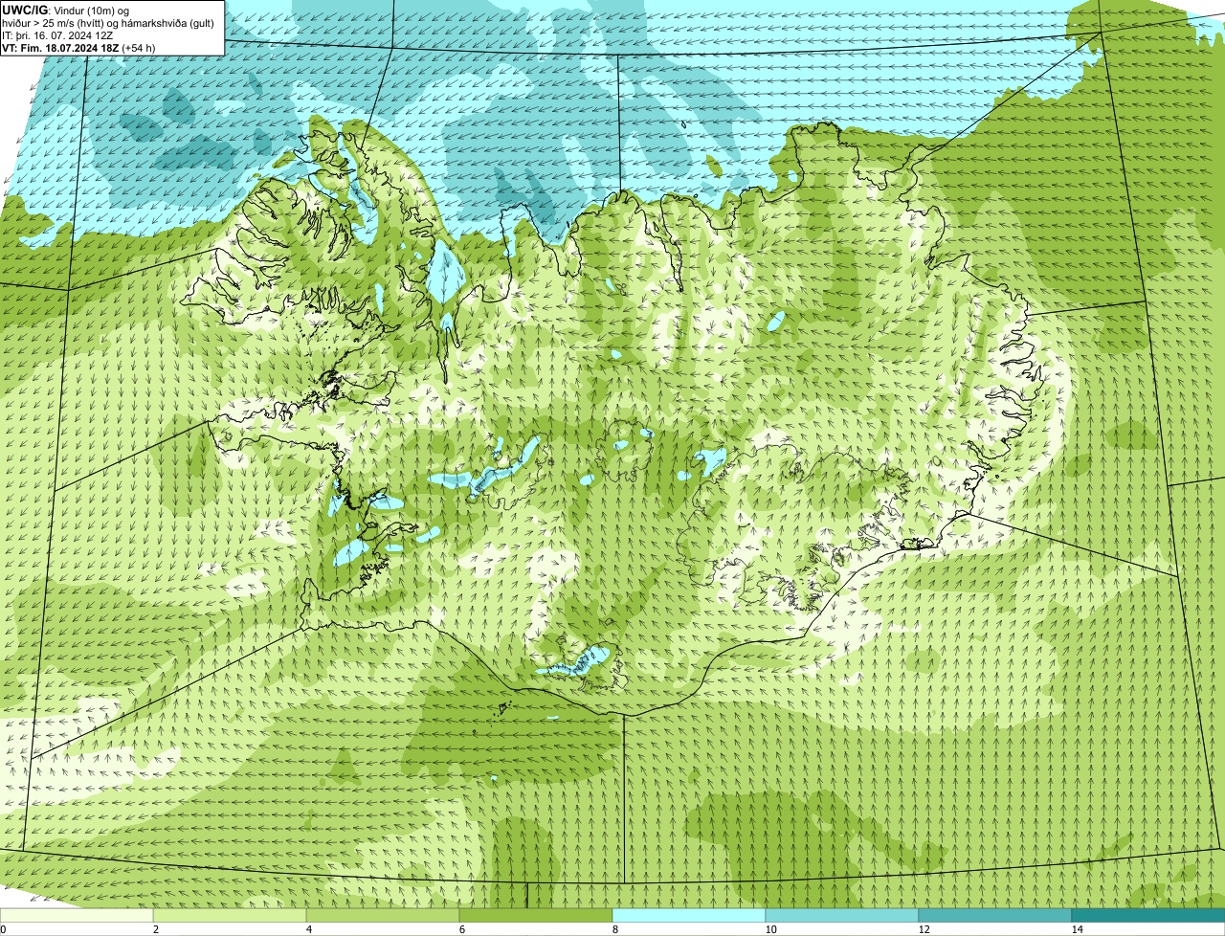Click the "UWC/IG: Vindur (10m) og" title line
Viewport: 1225px width, 936px height.
point(66,10)
